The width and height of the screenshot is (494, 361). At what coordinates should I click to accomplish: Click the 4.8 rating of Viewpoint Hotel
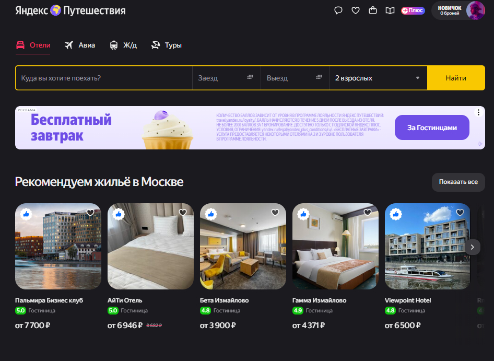coord(390,310)
